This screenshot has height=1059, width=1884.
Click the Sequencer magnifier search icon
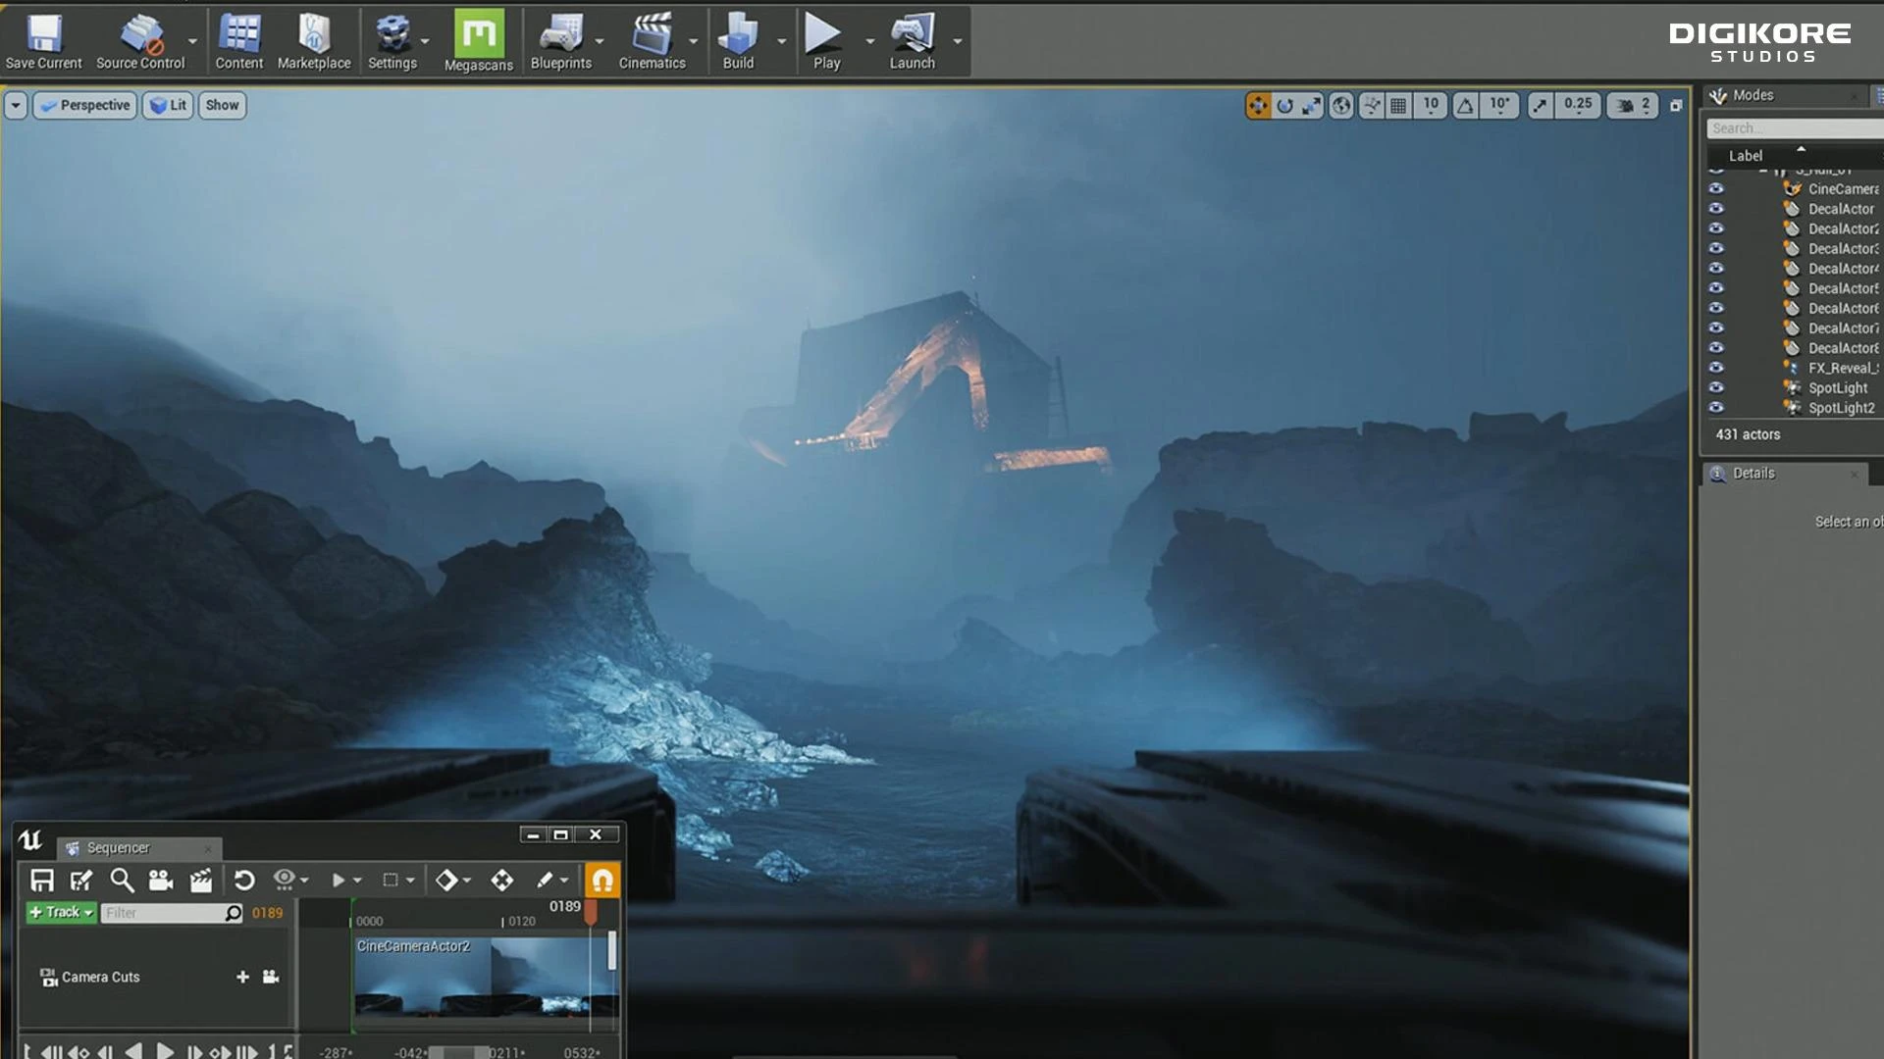click(x=122, y=881)
